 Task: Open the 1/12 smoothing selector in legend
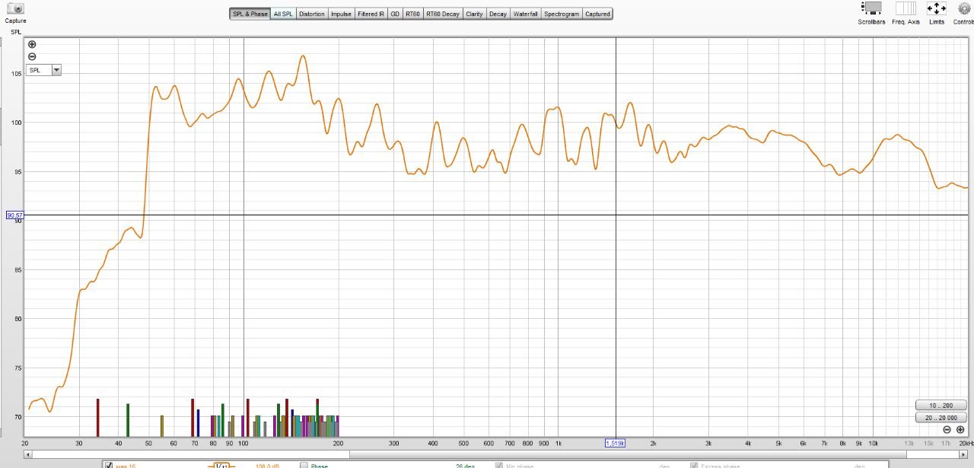tap(221, 466)
